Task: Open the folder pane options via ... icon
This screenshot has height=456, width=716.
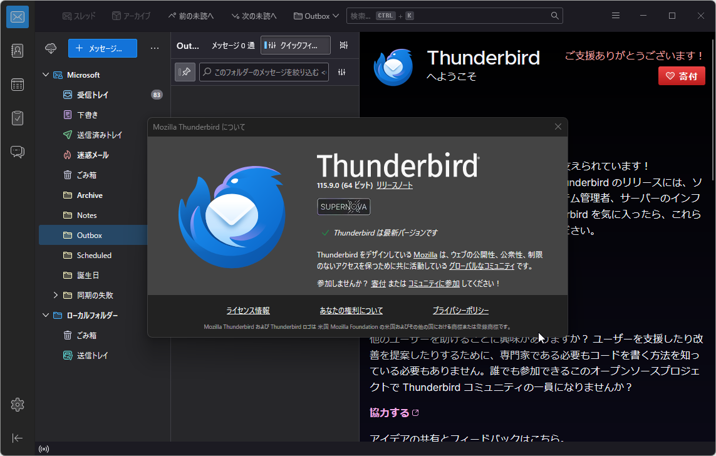Action: (x=154, y=48)
